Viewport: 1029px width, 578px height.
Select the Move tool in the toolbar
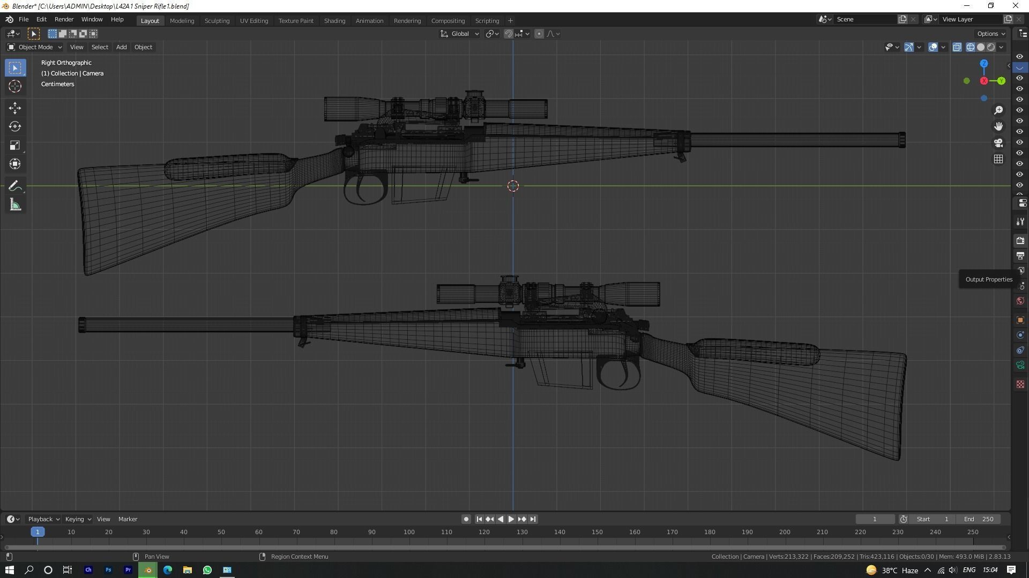(15, 108)
